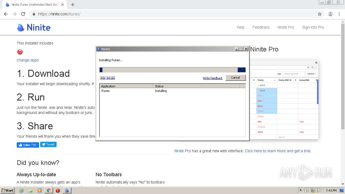The width and height of the screenshot is (345, 194).
Task: Select Ninite installer taskbar icon
Action: tap(67, 190)
